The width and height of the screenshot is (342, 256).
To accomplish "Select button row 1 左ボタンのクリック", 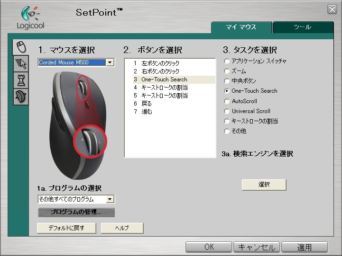I will (174, 63).
